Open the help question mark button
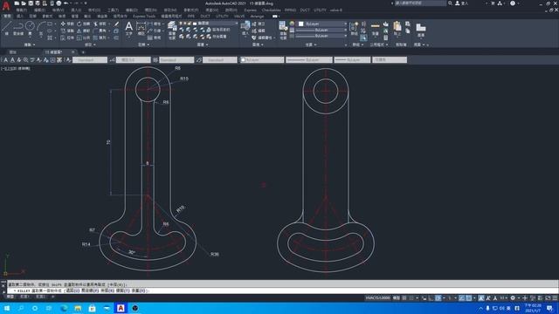 tap(513, 3)
